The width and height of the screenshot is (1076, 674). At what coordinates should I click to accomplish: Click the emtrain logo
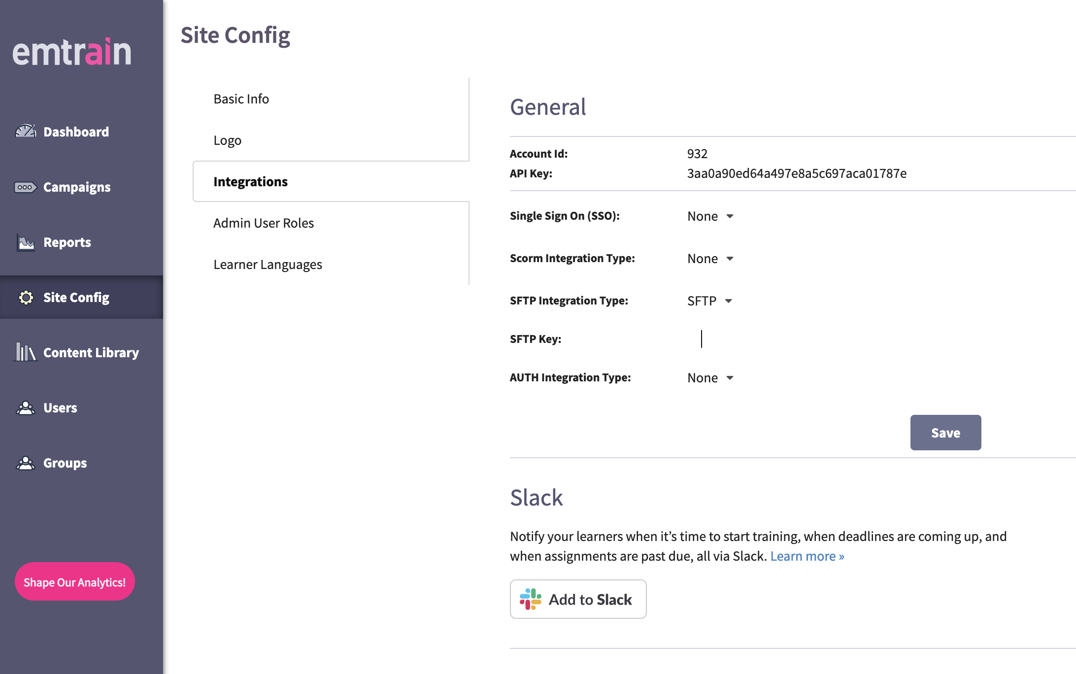[x=72, y=52]
